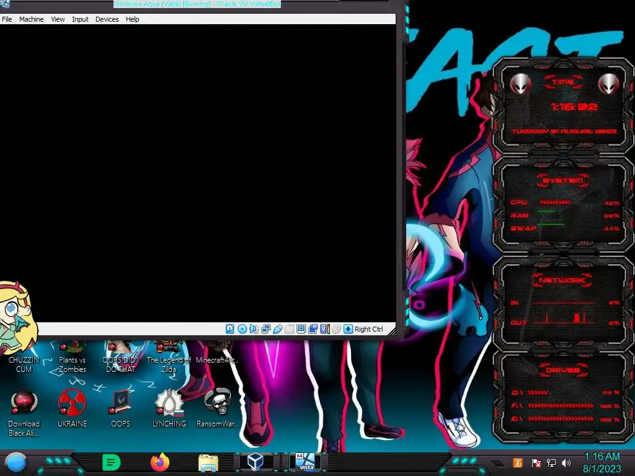
Task: Select the UKRAINE radiation desktop icon
Action: point(72,408)
